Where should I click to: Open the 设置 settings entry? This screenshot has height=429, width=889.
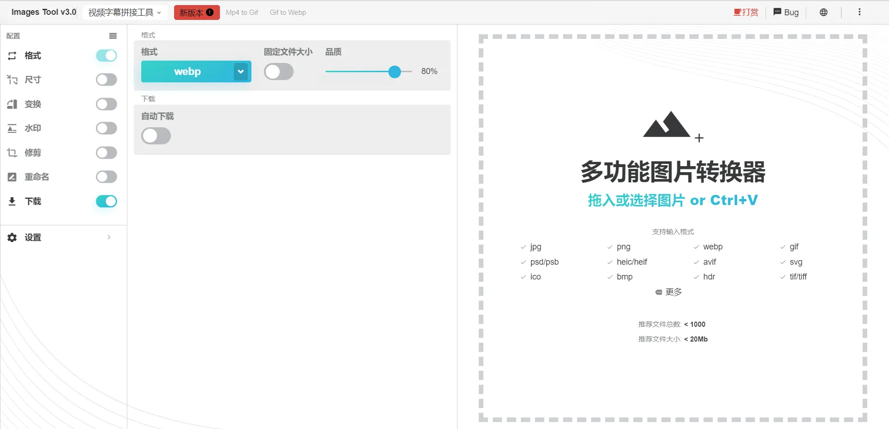(x=63, y=237)
